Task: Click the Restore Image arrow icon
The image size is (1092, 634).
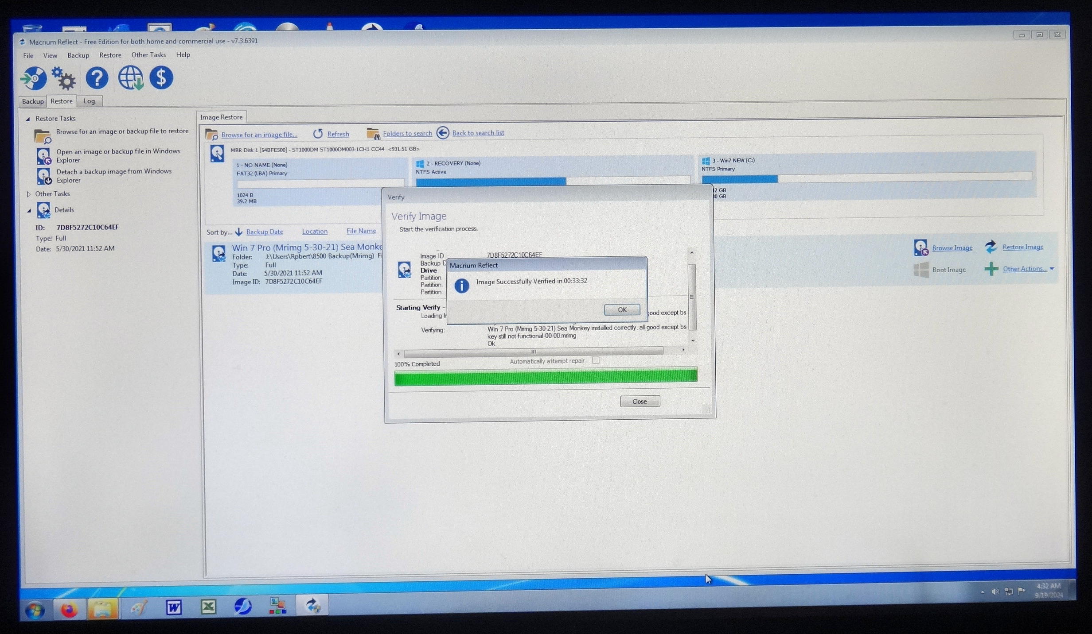Action: [991, 247]
